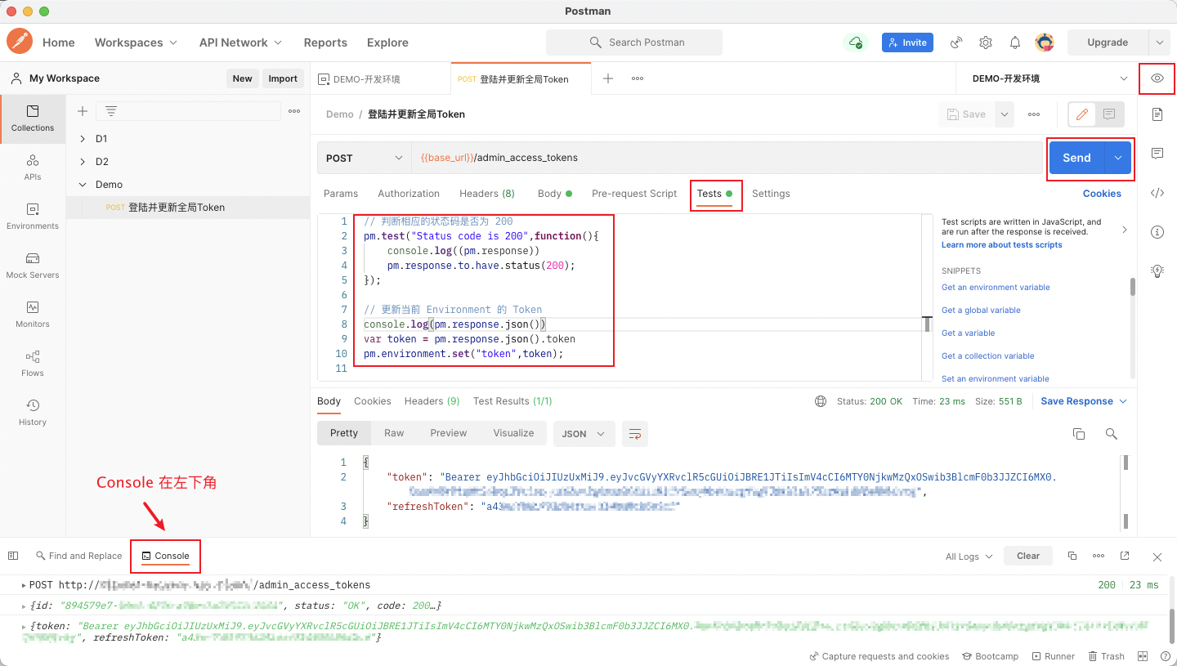
Task: Open the Flows sidebar section
Action: (33, 364)
